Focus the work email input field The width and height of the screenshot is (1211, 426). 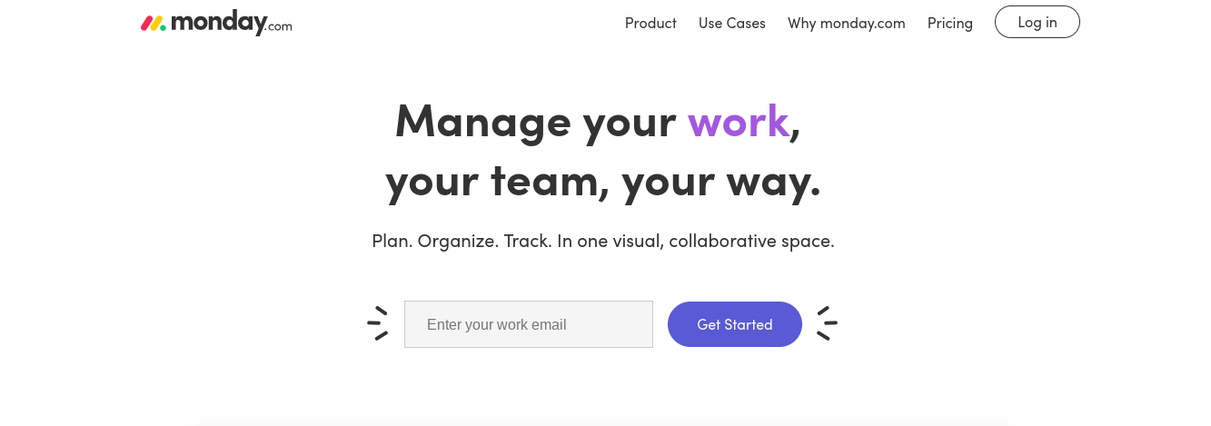pos(528,324)
